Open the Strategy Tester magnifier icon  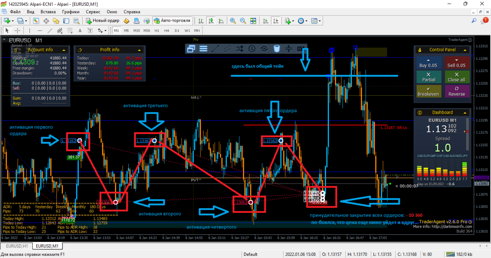tap(76, 21)
